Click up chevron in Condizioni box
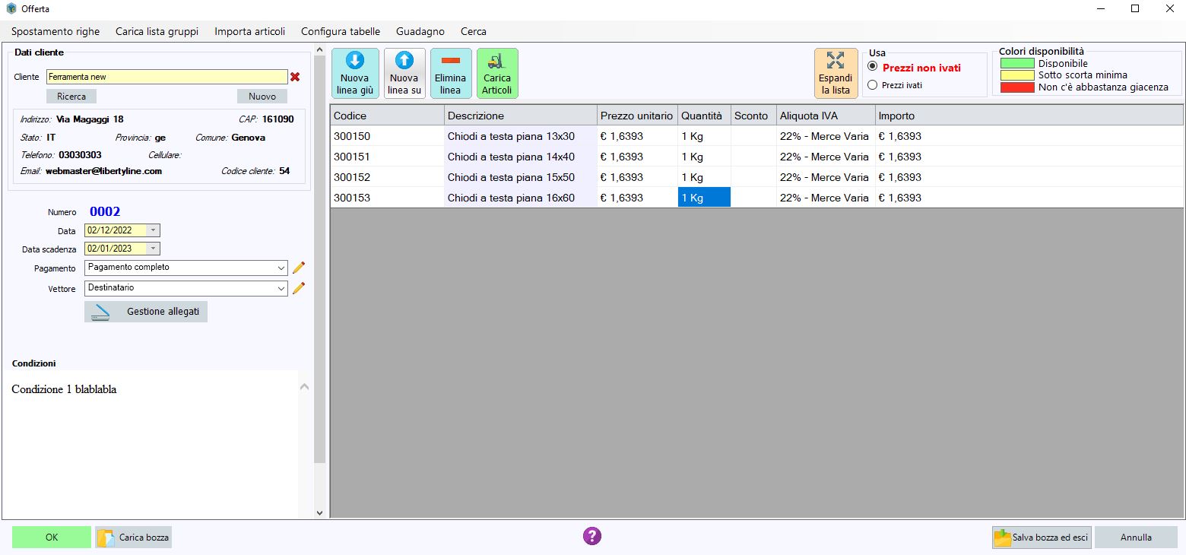 coord(304,387)
